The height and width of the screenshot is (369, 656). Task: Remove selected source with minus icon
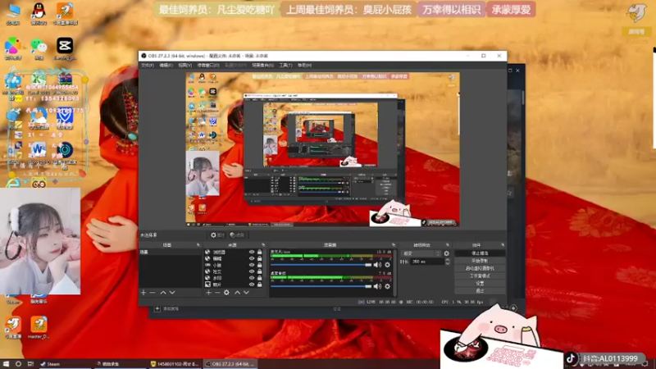[217, 293]
